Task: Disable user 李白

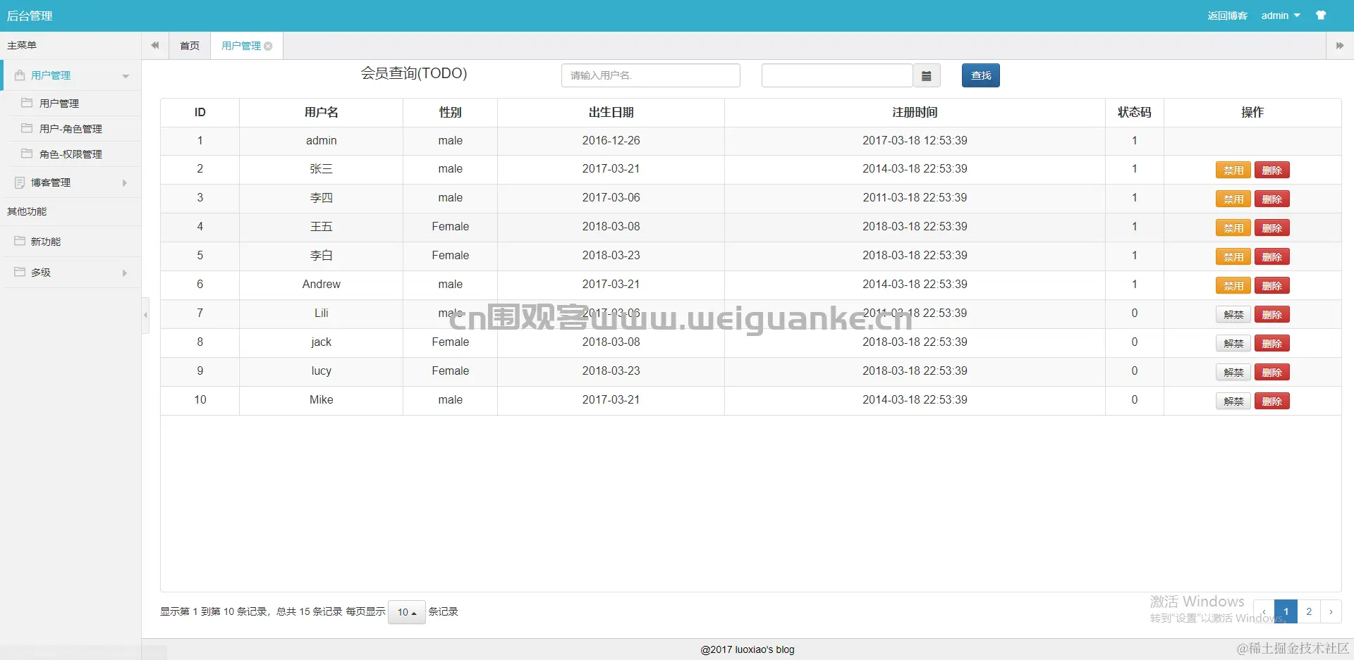Action: (x=1233, y=257)
